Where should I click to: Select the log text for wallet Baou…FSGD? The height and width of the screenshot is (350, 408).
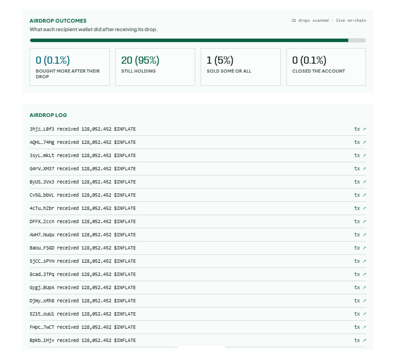83,248
